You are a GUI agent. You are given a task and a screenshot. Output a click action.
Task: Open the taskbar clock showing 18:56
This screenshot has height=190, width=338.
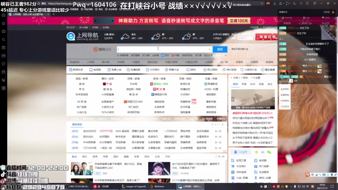pyautogui.click(x=322, y=187)
